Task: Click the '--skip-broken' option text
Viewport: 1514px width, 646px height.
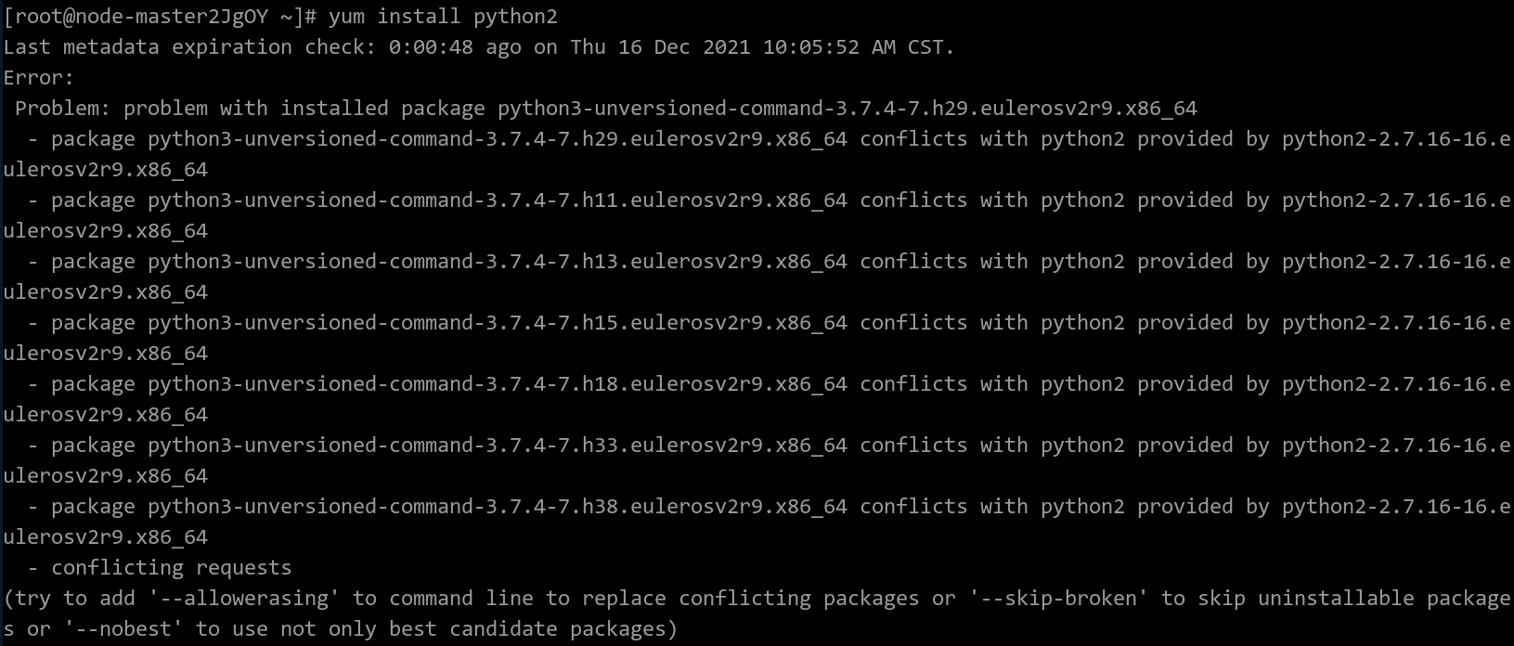Action: pyautogui.click(x=1059, y=599)
